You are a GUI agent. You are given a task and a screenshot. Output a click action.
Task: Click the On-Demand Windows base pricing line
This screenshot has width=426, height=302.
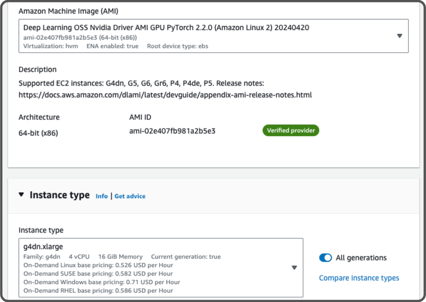(102, 282)
